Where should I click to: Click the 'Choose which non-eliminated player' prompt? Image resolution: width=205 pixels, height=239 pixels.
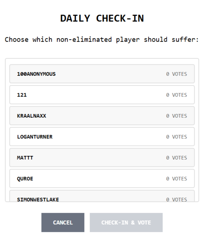coord(102,40)
